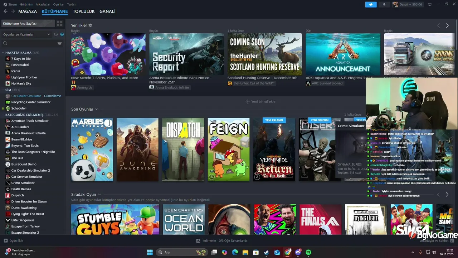Open Marbles on Stream game cover
This screenshot has width=458, height=258.
tap(92, 149)
